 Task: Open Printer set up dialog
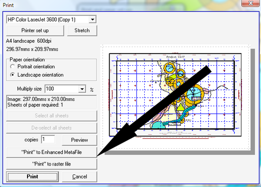coord(35,31)
